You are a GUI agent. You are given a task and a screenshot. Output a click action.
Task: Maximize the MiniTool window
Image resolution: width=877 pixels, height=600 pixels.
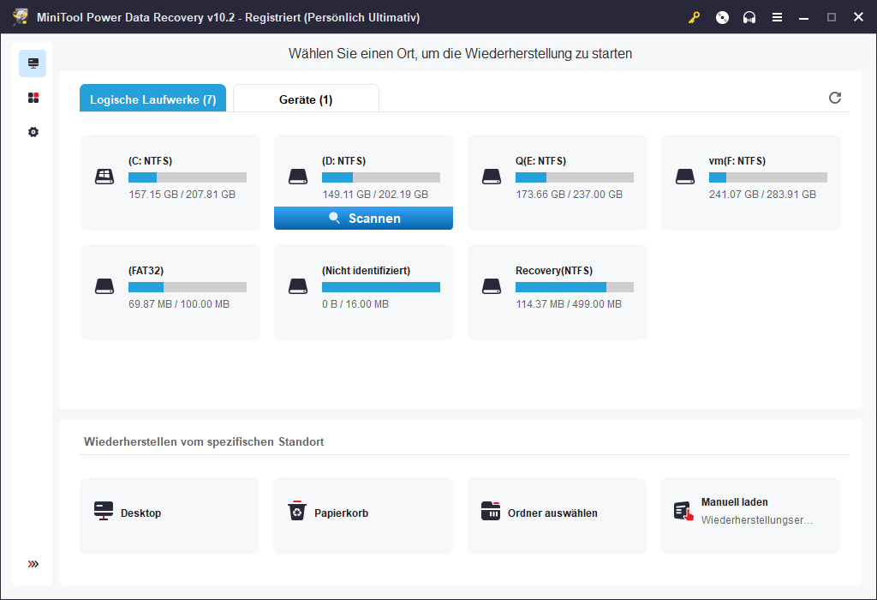point(832,17)
